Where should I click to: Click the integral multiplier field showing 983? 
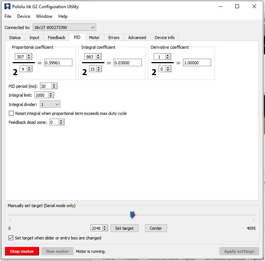tap(90, 57)
